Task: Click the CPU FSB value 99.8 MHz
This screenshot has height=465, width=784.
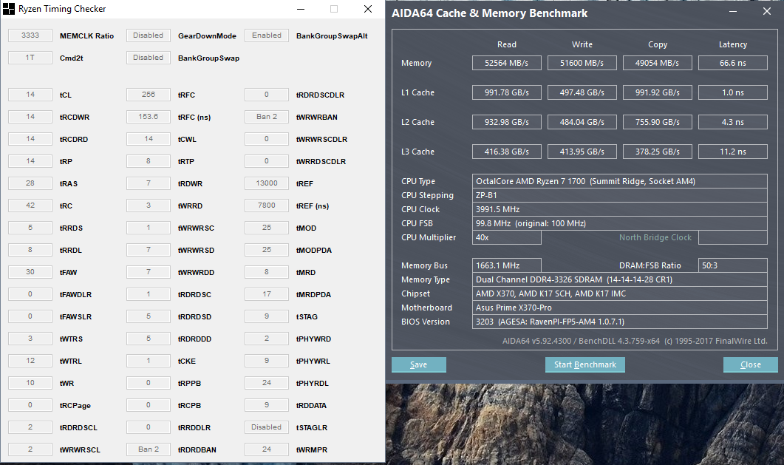Action: point(620,223)
